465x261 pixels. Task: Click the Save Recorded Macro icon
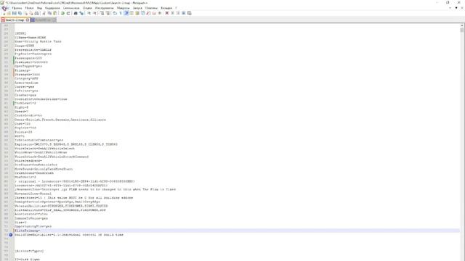tap(189, 13)
